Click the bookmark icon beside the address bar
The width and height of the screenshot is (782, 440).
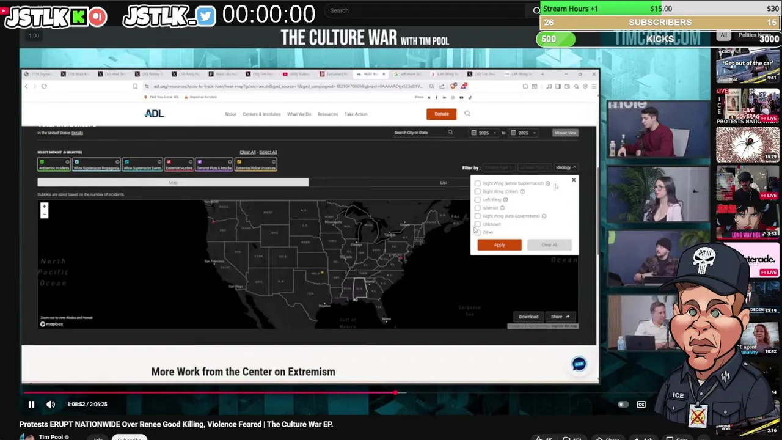135,86
